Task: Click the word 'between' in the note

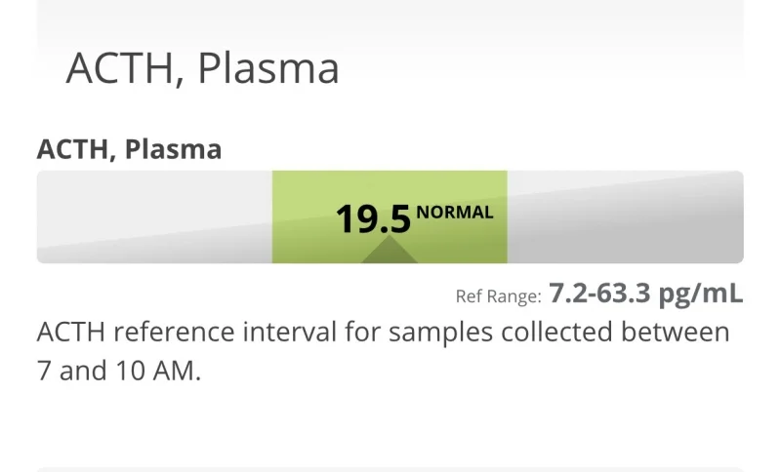Action: coord(675,332)
